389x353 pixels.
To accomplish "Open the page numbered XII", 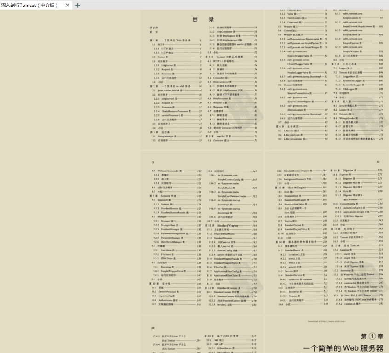I will click(x=202, y=335).
